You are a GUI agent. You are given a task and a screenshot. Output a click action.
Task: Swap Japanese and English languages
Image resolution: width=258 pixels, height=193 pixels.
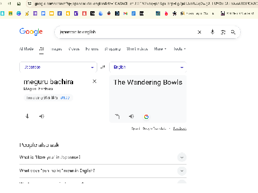103,67
